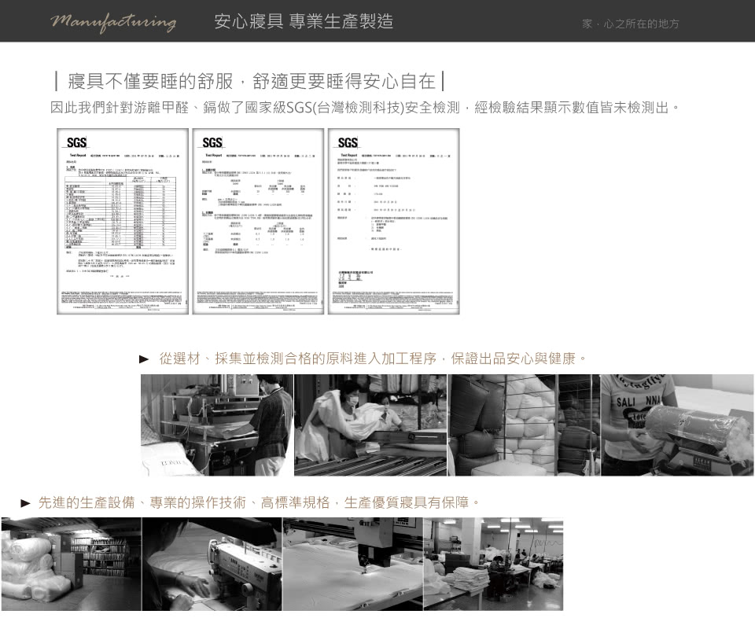This screenshot has height=640, width=755.
Task: Open the third SGS test report page
Action: (393, 228)
